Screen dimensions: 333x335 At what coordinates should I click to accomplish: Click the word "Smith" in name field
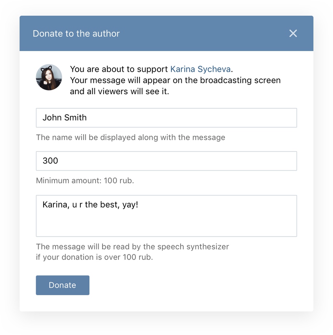click(x=75, y=117)
